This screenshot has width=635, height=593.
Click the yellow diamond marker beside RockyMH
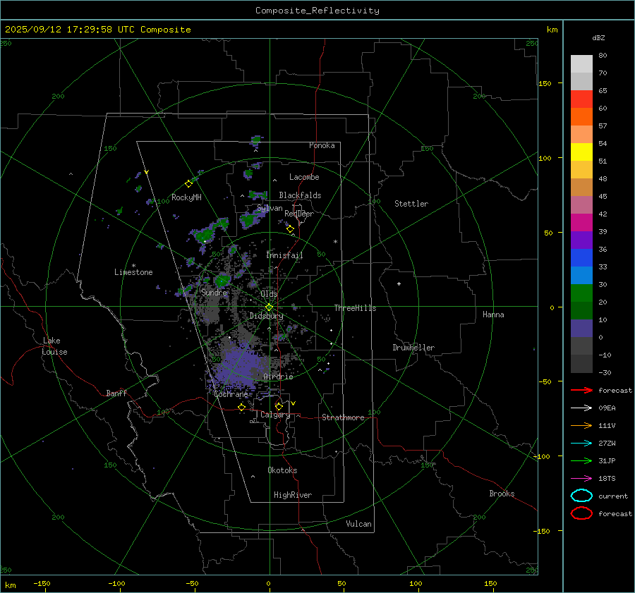coord(188,184)
